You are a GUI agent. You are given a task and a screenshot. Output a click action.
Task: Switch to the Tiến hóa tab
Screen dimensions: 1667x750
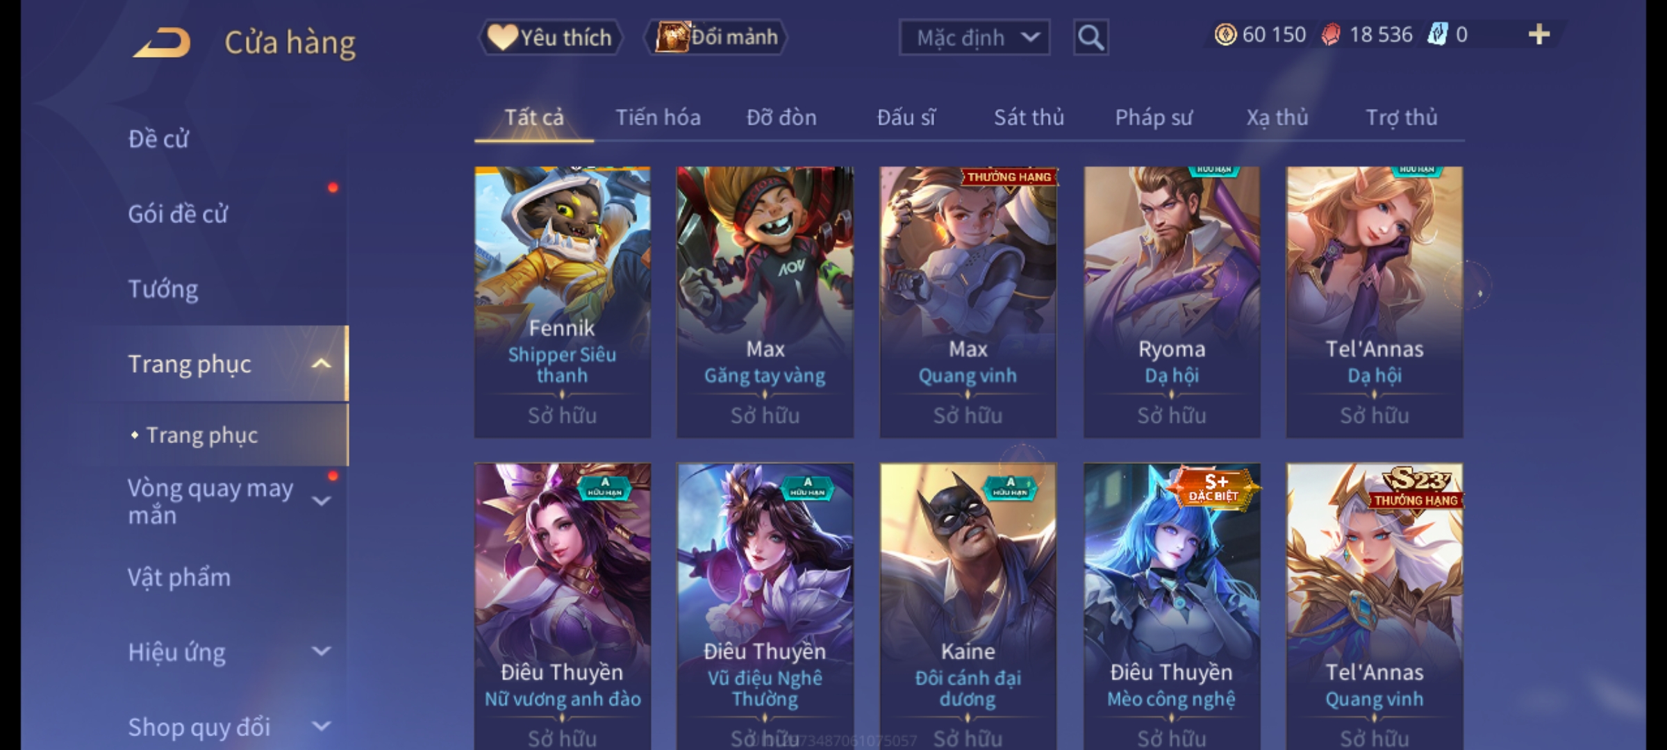point(658,117)
